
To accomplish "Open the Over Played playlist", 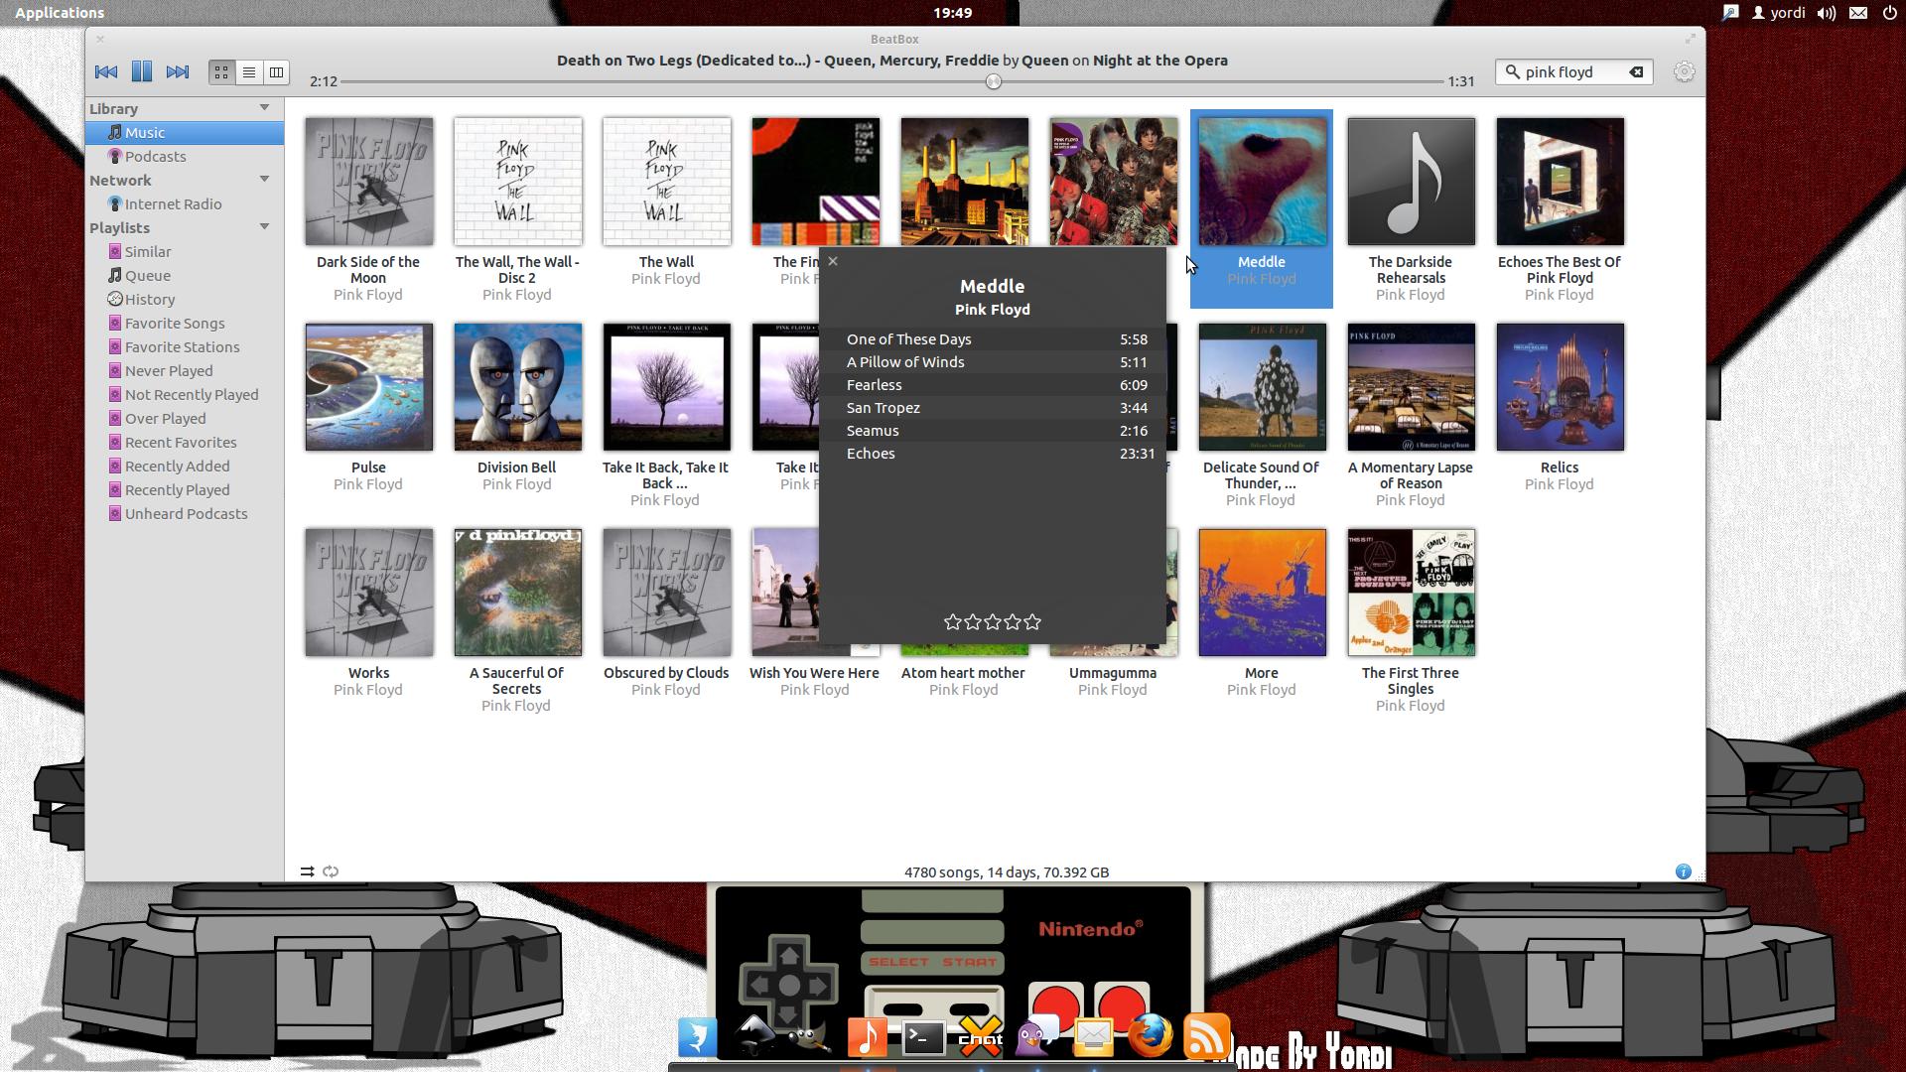I will [x=185, y=418].
